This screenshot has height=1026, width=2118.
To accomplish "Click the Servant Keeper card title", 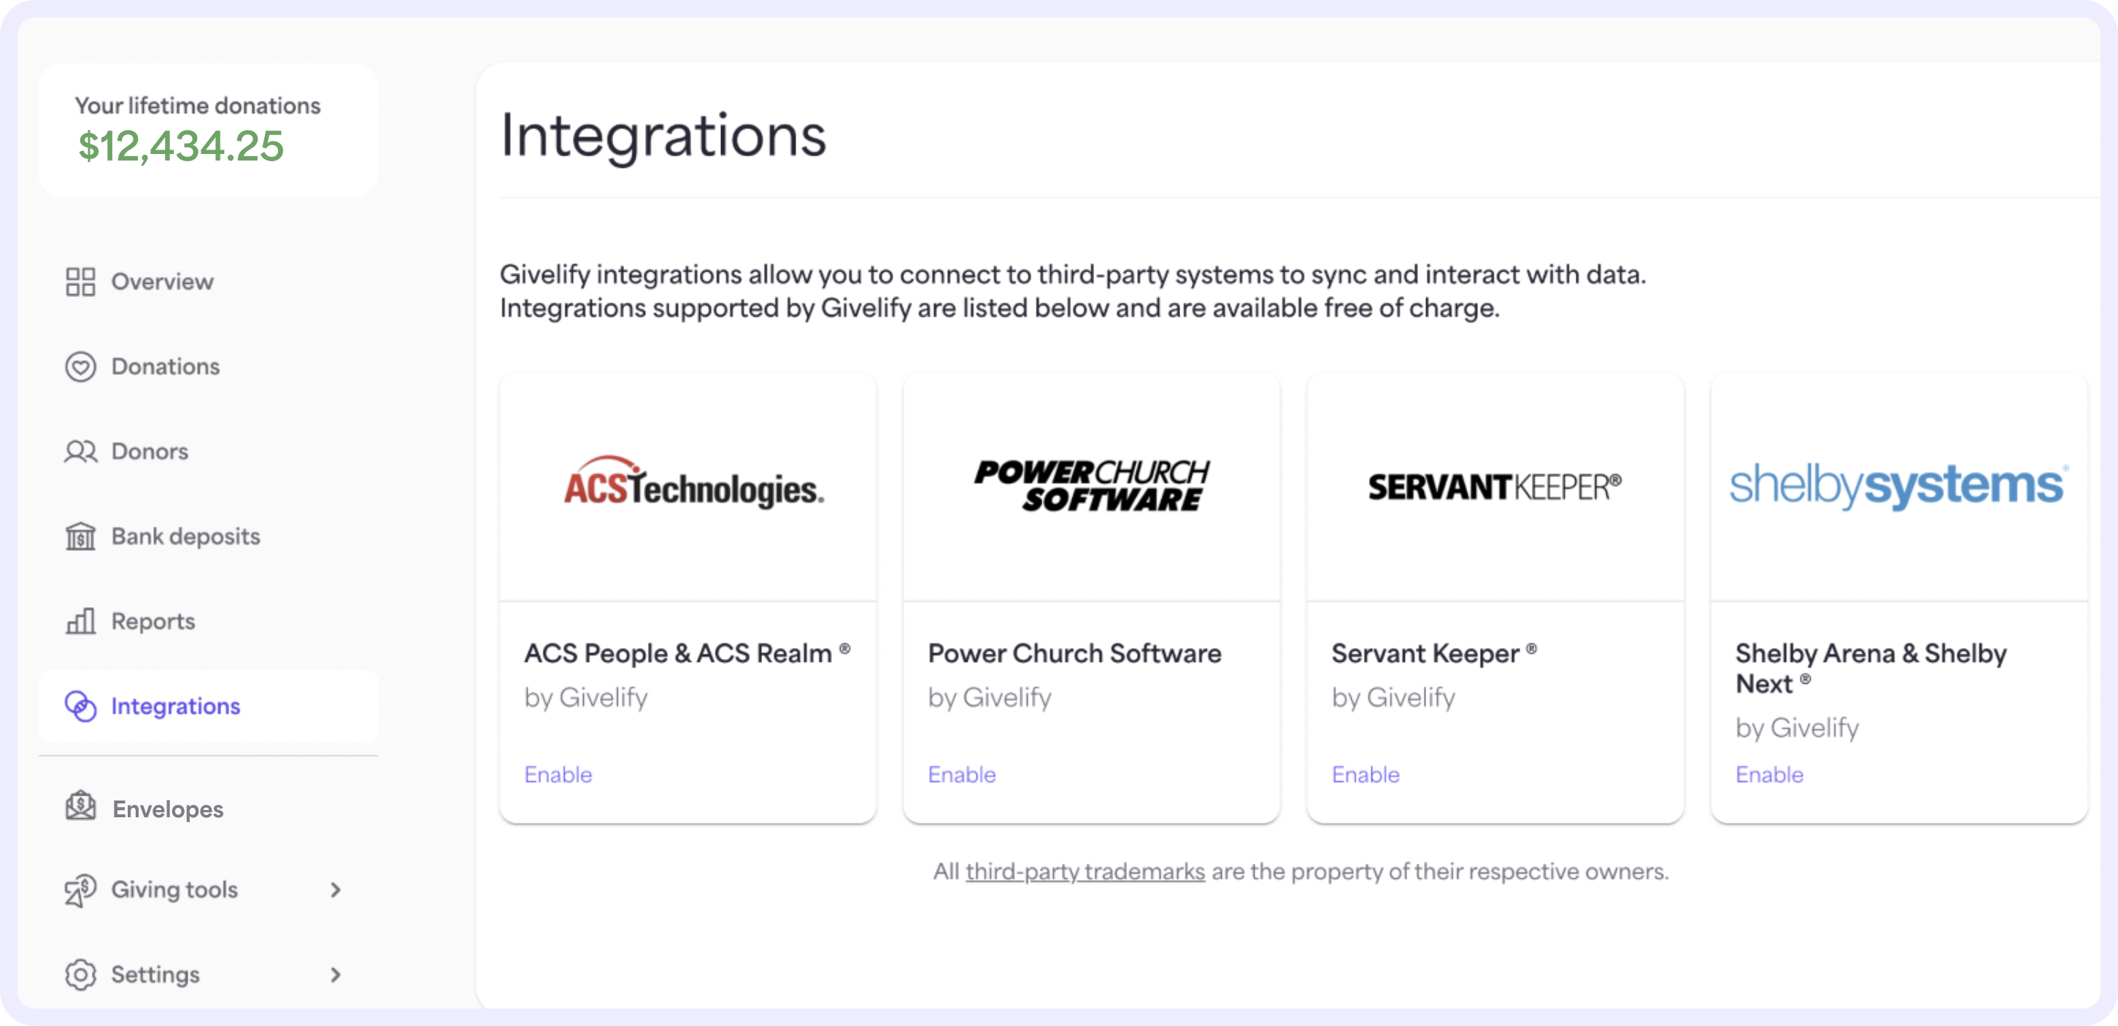I will click(1434, 654).
